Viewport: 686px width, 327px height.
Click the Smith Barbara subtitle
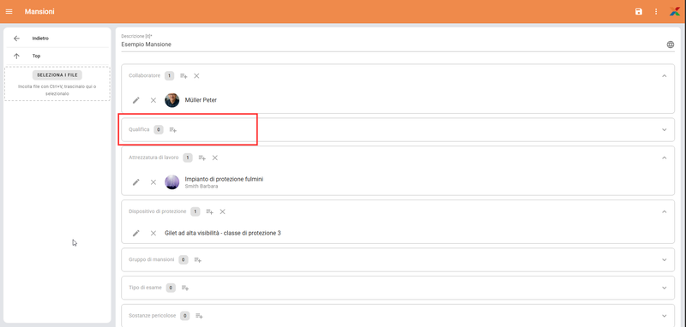coord(202,187)
